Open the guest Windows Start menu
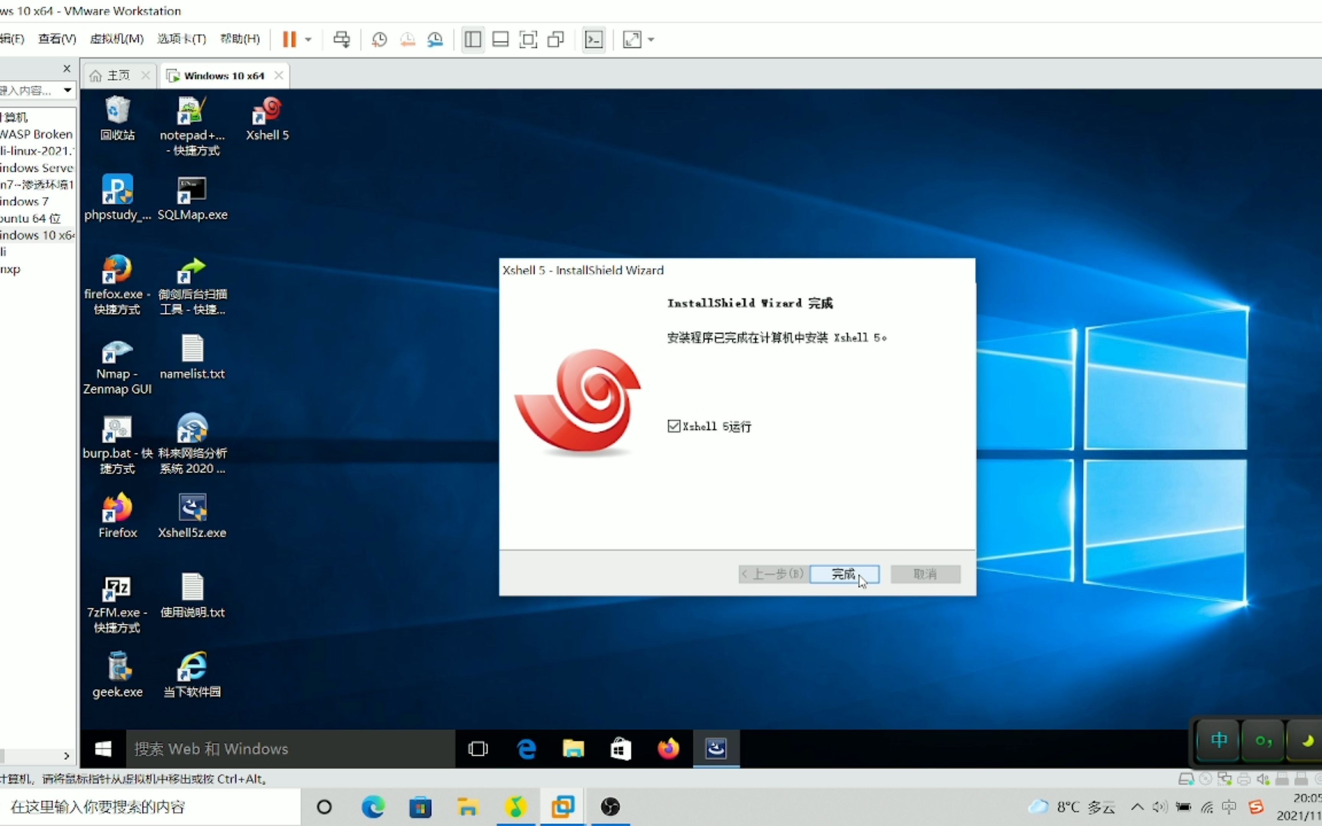 coord(103,748)
